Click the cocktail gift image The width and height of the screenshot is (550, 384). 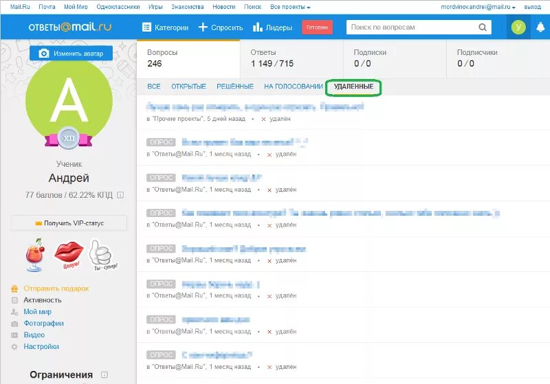point(35,255)
